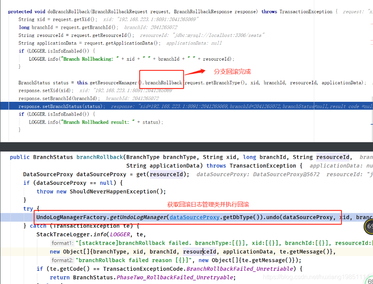This screenshot has width=373, height=284.
Task: Click the try keyword
Action: [28, 208]
